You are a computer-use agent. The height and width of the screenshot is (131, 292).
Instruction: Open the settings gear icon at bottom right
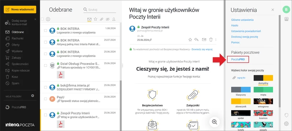click(286, 124)
